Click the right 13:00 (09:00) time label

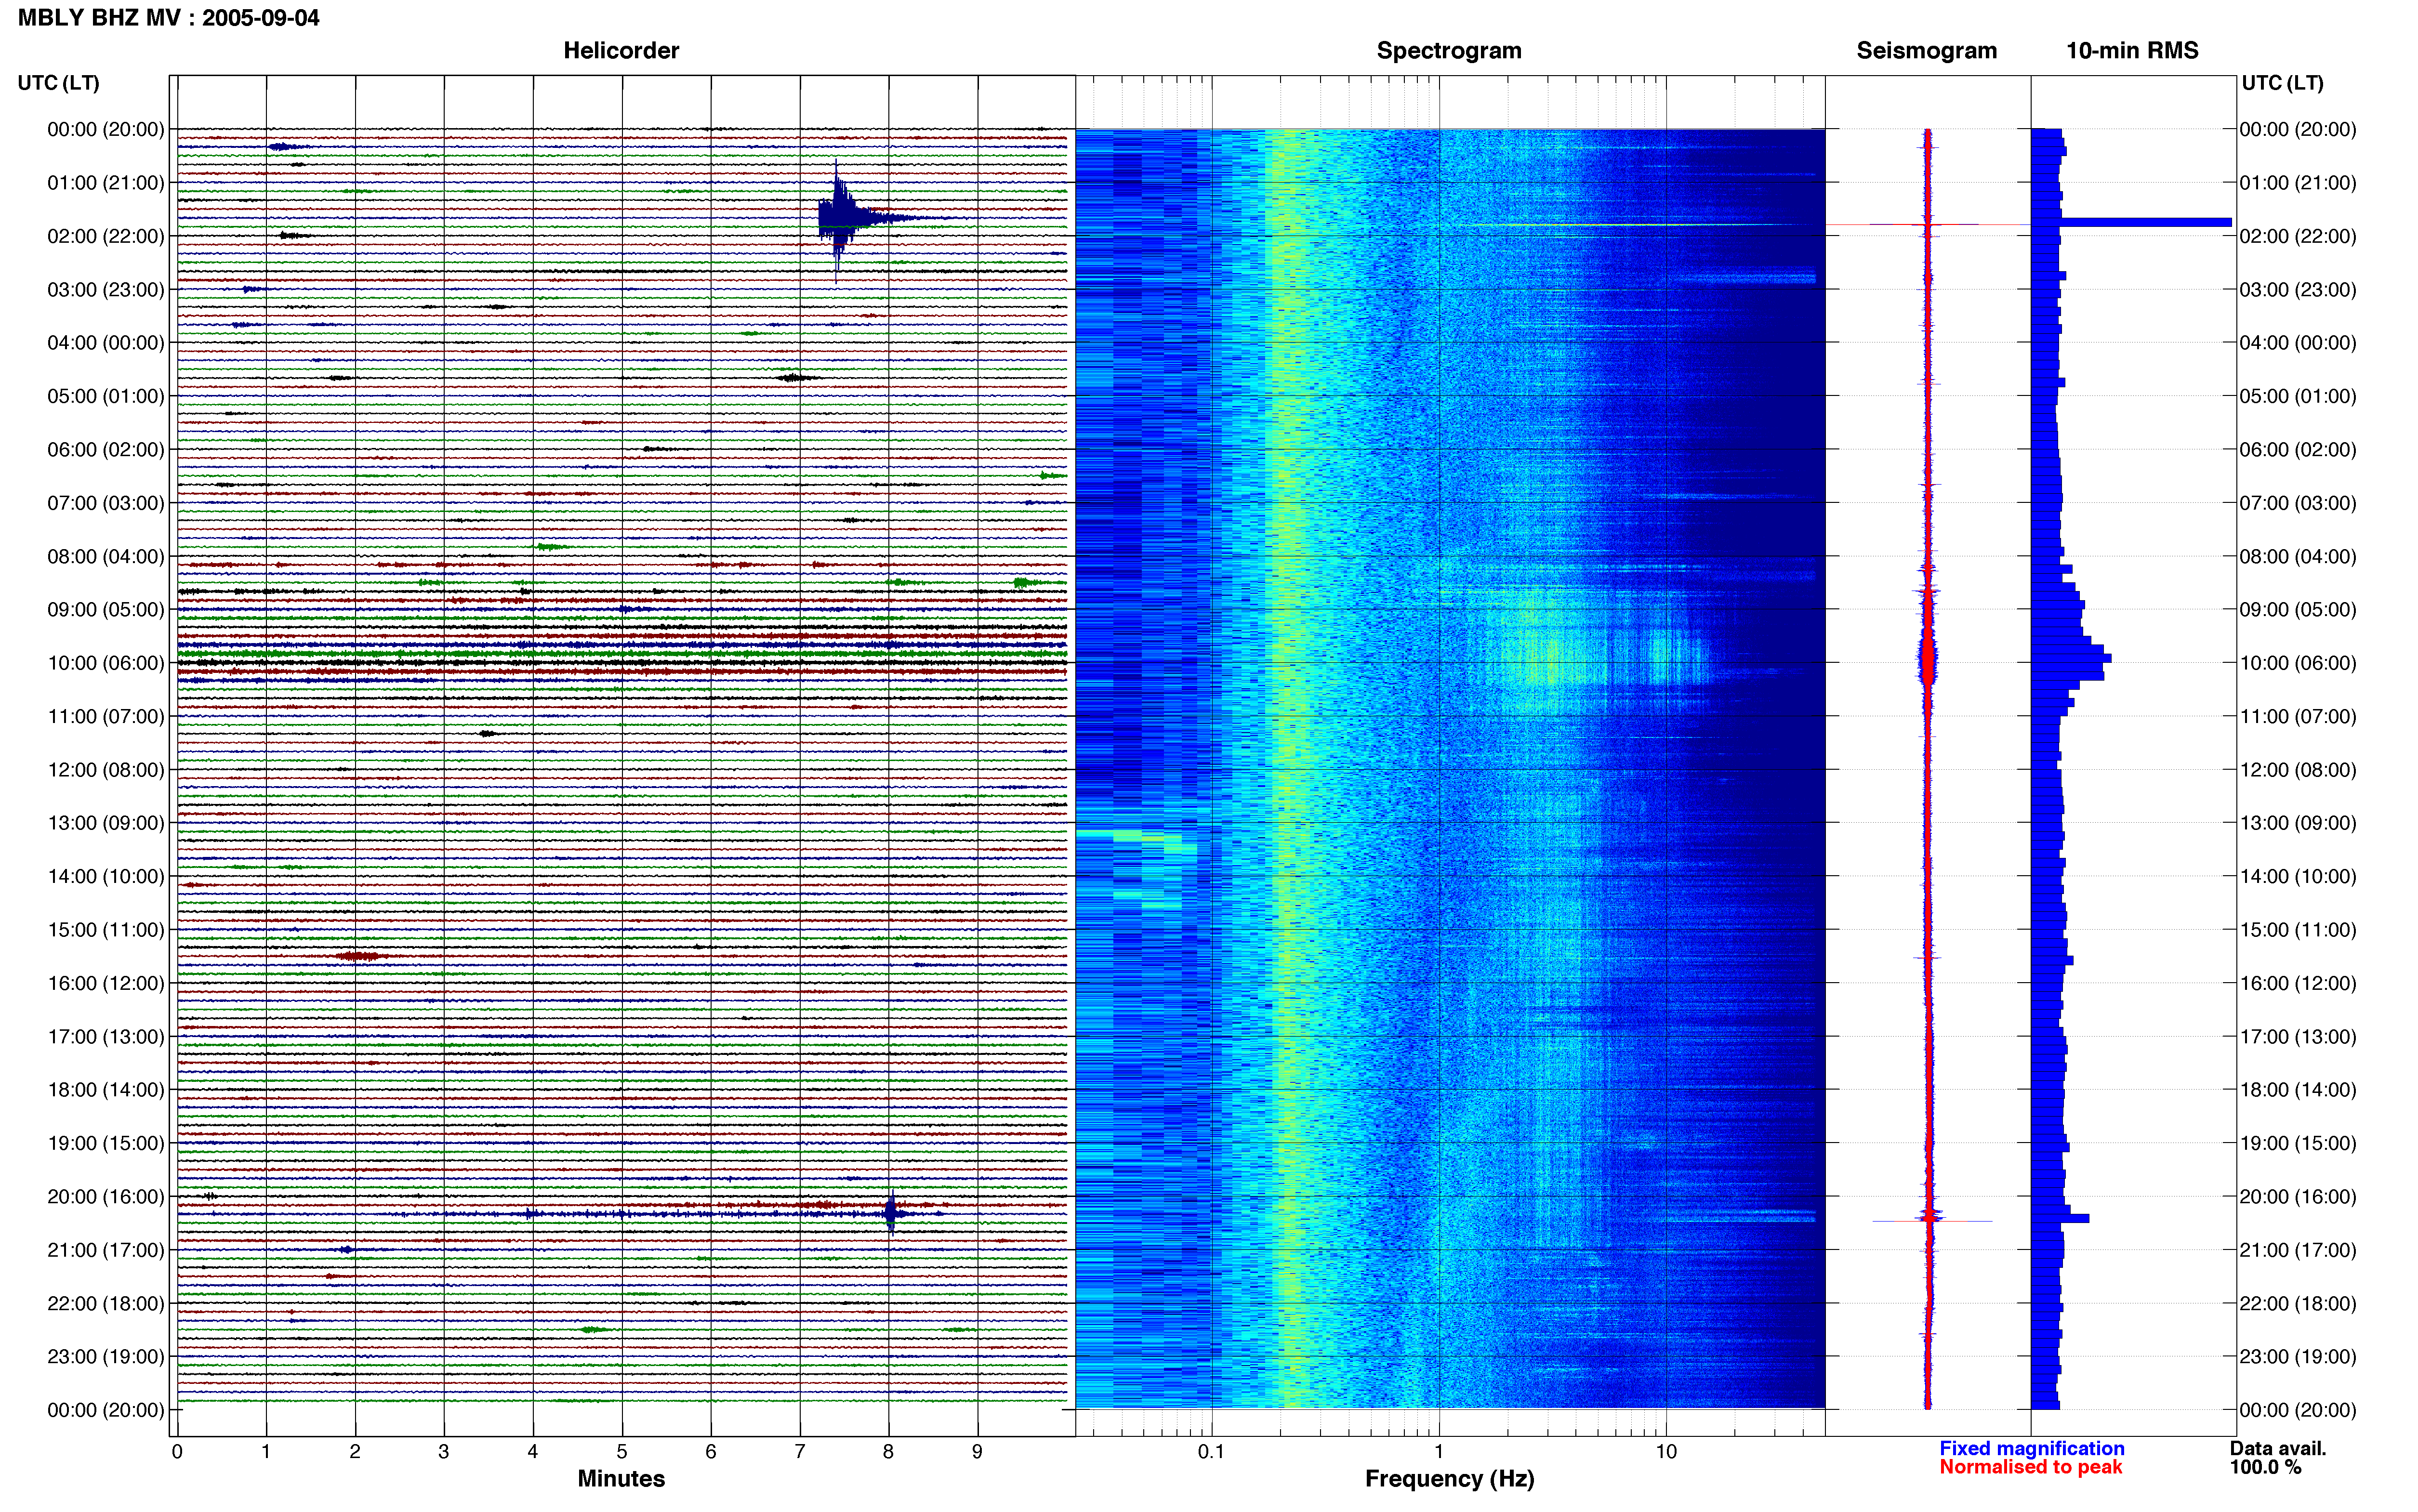click(2298, 823)
